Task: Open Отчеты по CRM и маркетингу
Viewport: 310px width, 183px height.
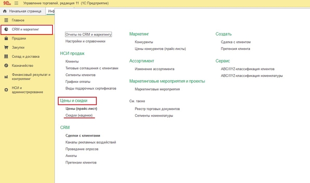Action: [89, 34]
